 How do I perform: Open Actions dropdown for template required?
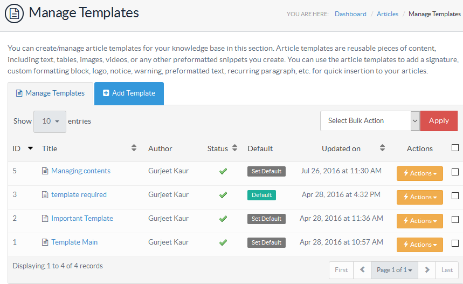point(419,197)
